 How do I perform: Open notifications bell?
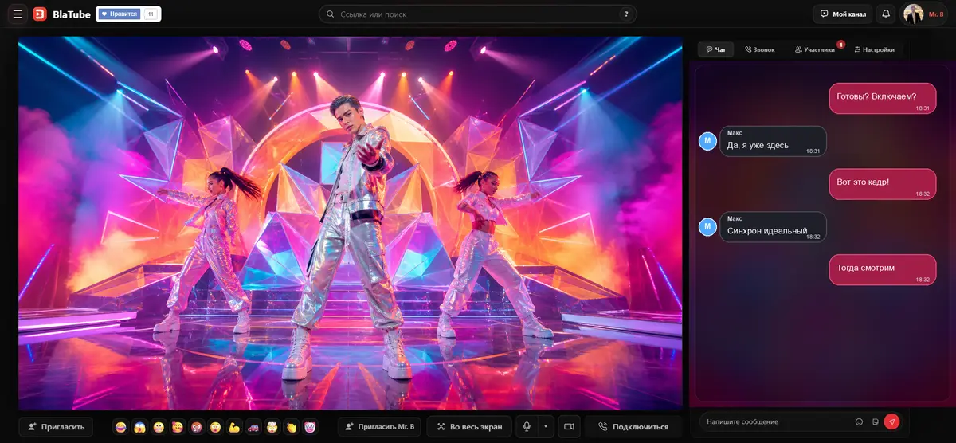885,14
